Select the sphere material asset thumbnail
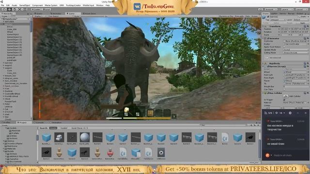 pos(85,137)
